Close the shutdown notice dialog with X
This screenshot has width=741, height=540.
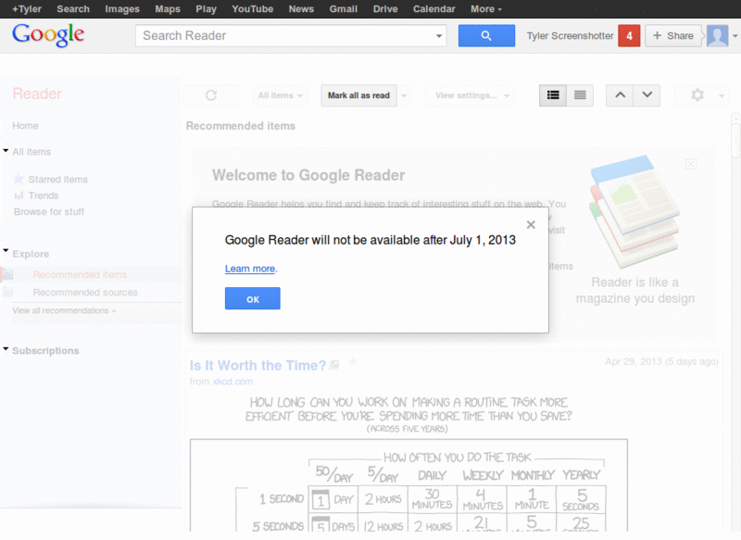(531, 225)
